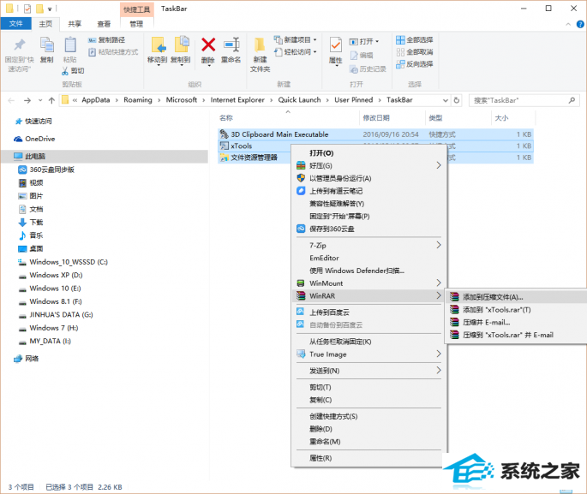587x494 pixels.
Task: Choose Properties (R) in context menu
Action: pos(369,458)
